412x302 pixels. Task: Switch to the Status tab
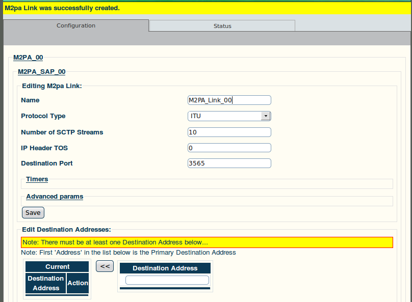(x=222, y=25)
